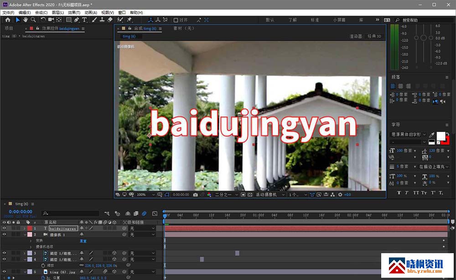The width and height of the screenshot is (456, 280).
Task: Select the Rectangle shape tool
Action: pos(69,20)
